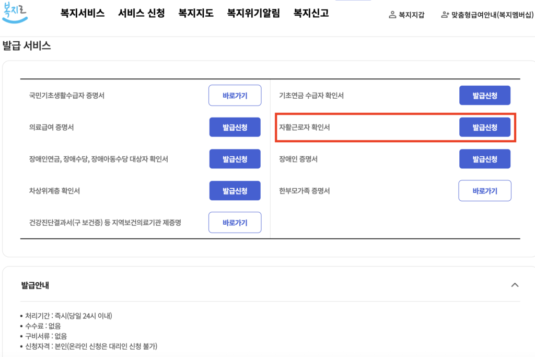
Task: Click 발급신청 for 자활근로자 확인서
Action: 484,127
